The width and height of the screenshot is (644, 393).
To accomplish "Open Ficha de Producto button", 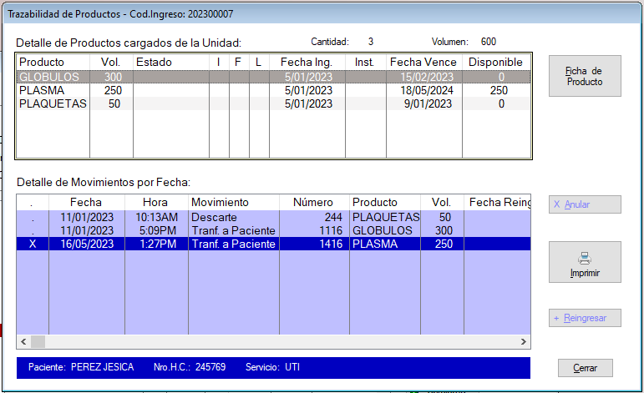I will [x=585, y=76].
